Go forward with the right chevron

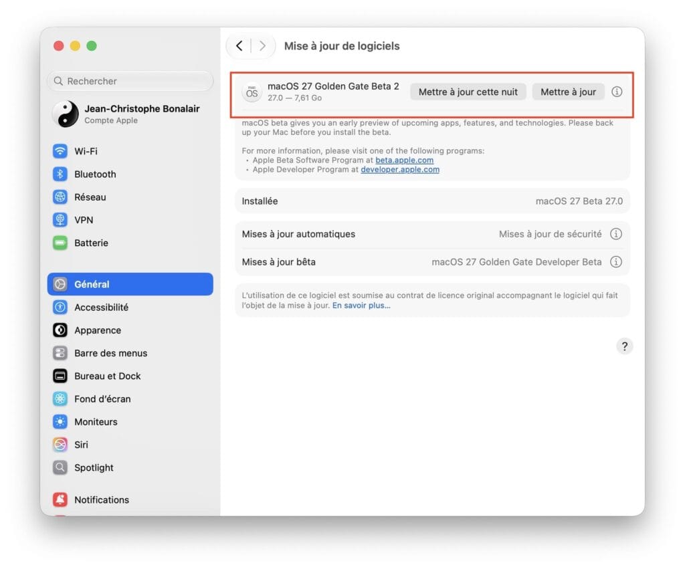coord(262,46)
